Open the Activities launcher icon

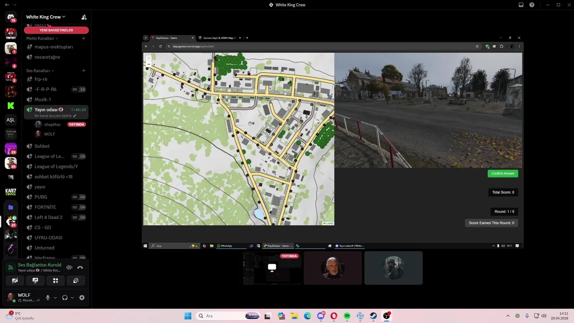point(56,280)
